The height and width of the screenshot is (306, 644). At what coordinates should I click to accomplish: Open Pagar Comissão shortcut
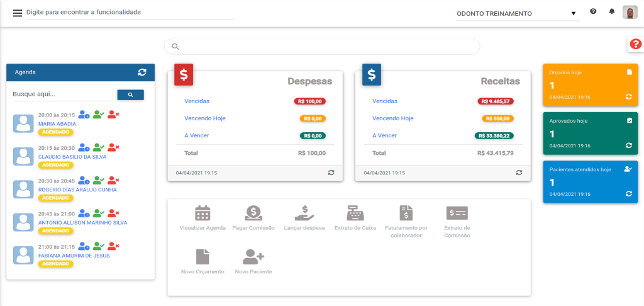pos(253,213)
